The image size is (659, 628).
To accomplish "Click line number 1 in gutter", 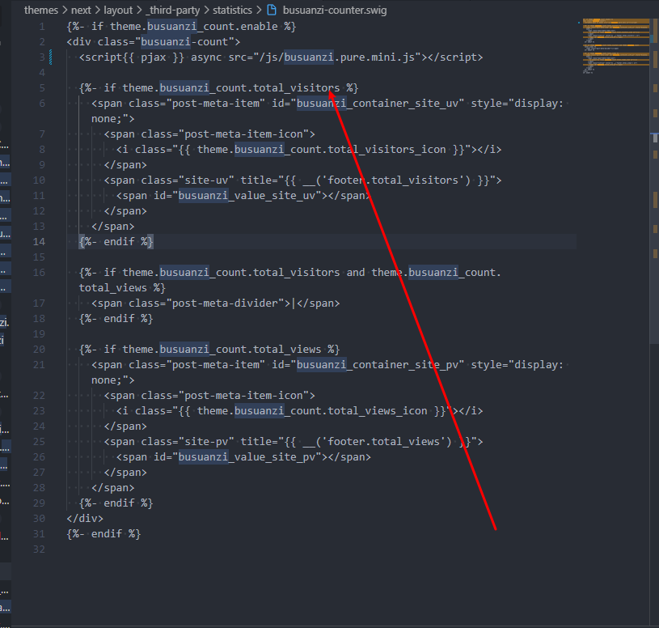I will [41, 27].
